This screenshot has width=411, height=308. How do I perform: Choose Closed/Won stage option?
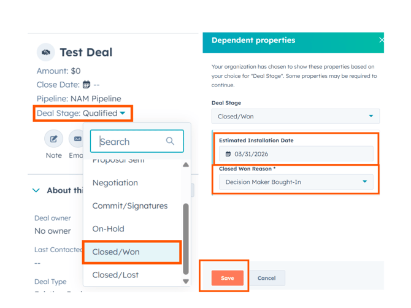(116, 252)
